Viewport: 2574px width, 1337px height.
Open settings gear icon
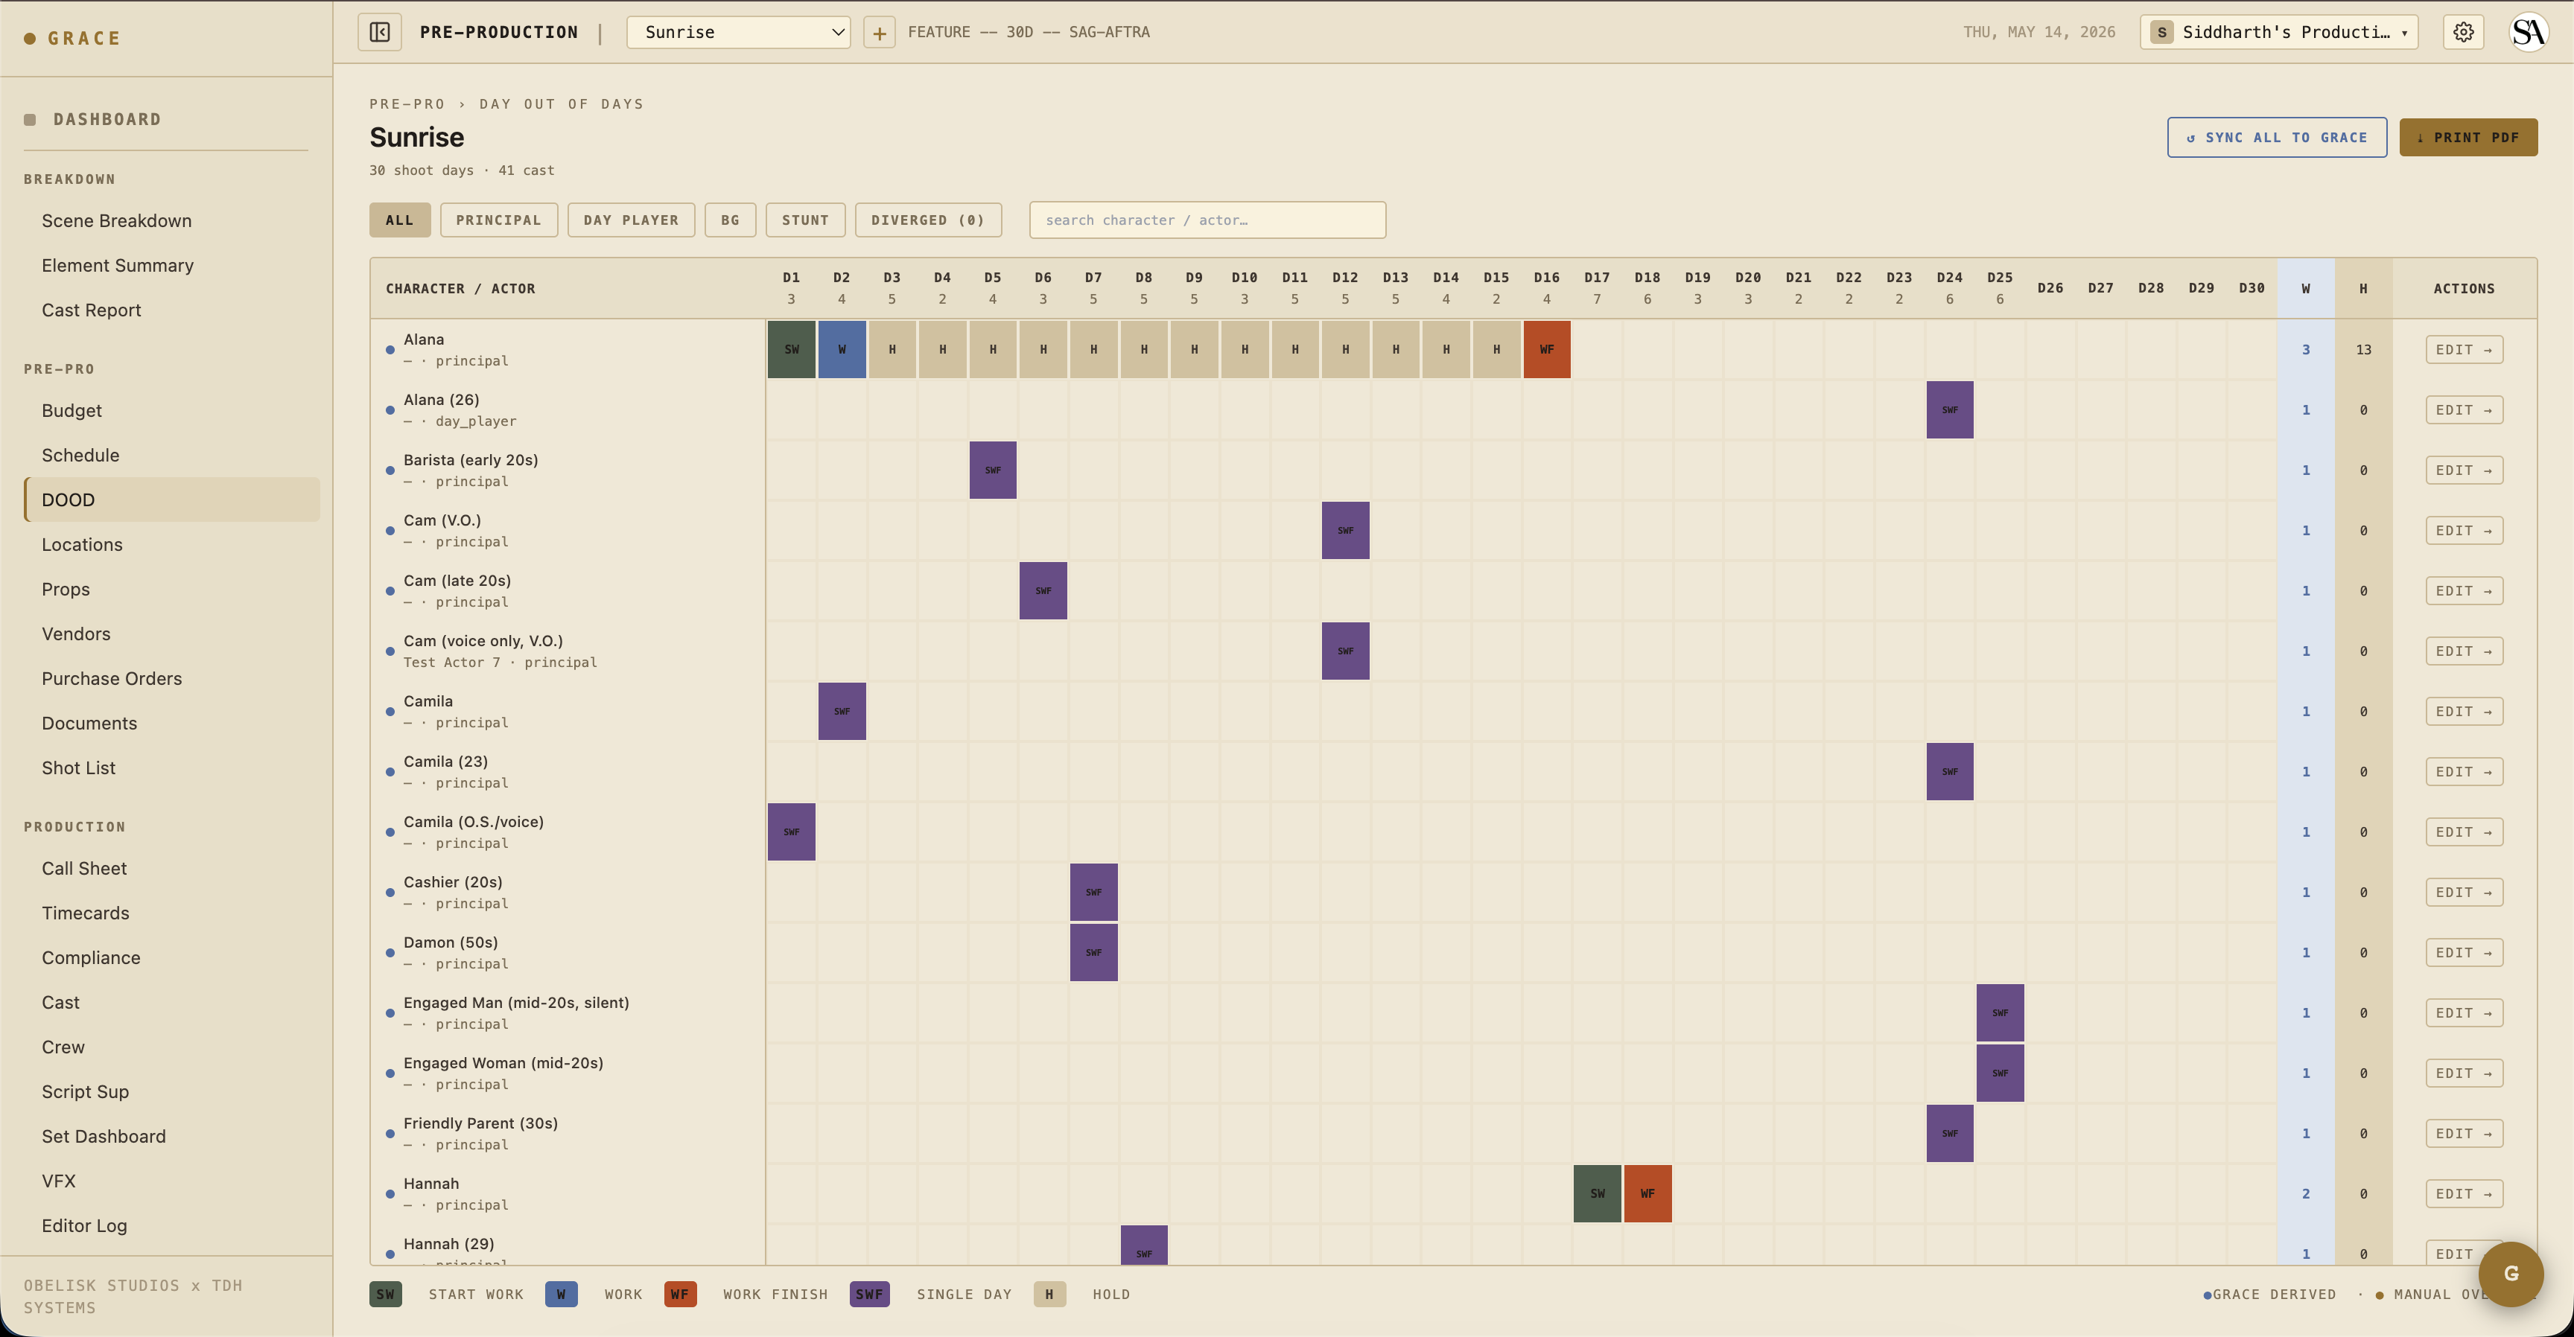2463,32
